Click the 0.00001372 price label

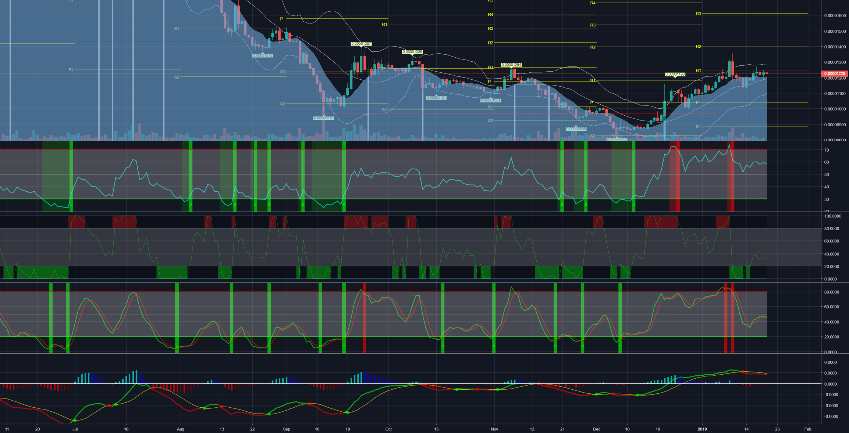263,55
